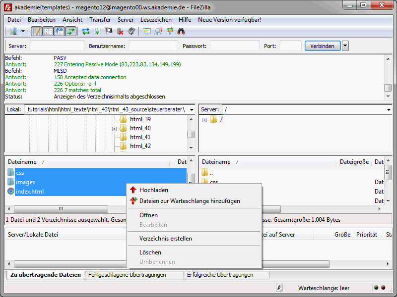Open remote path Server dropdown

point(389,109)
